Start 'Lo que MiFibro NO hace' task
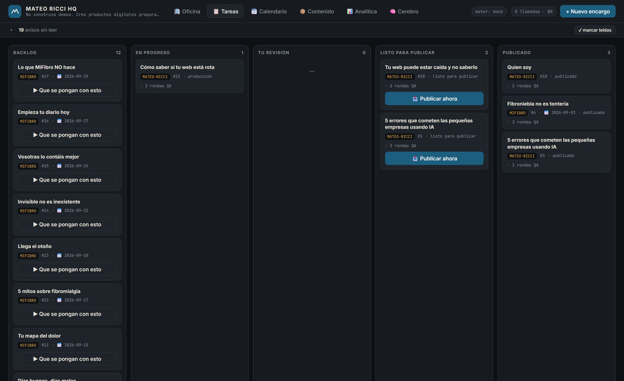624x381 pixels. [x=67, y=90]
